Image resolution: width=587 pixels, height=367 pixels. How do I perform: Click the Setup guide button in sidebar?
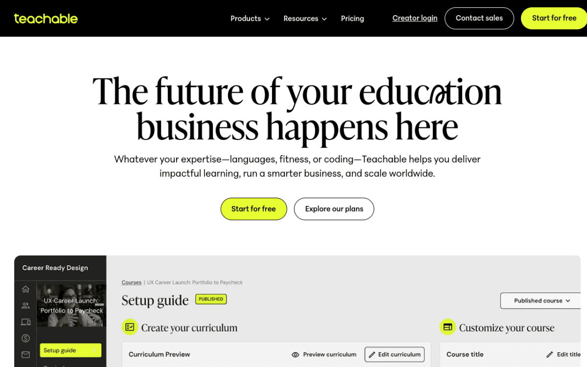click(70, 350)
